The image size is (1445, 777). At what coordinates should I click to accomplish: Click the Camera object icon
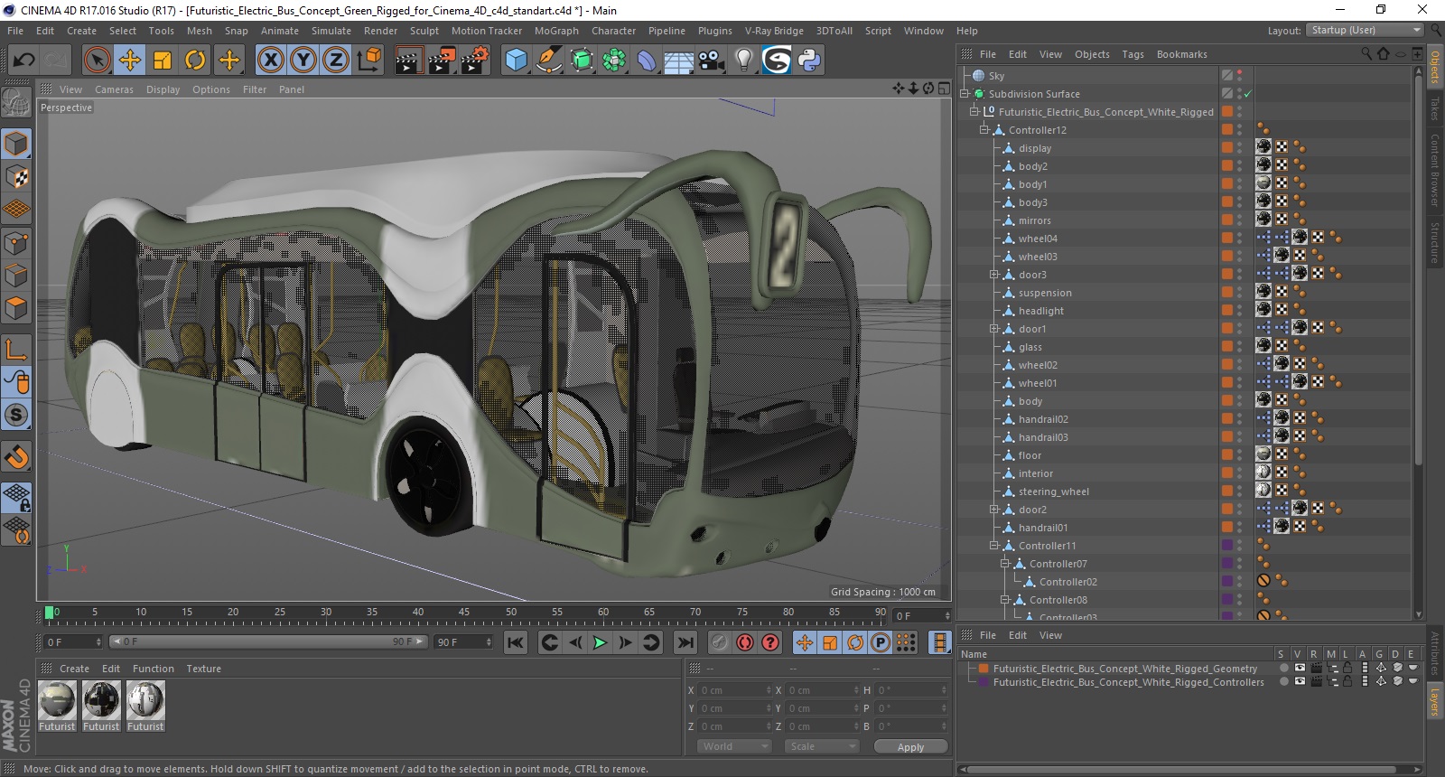[x=711, y=61]
